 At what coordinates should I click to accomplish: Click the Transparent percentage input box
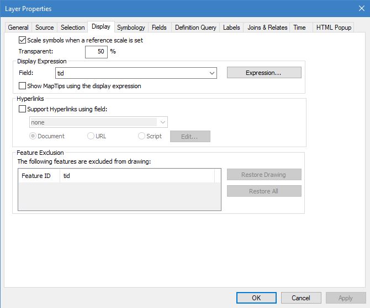96,52
